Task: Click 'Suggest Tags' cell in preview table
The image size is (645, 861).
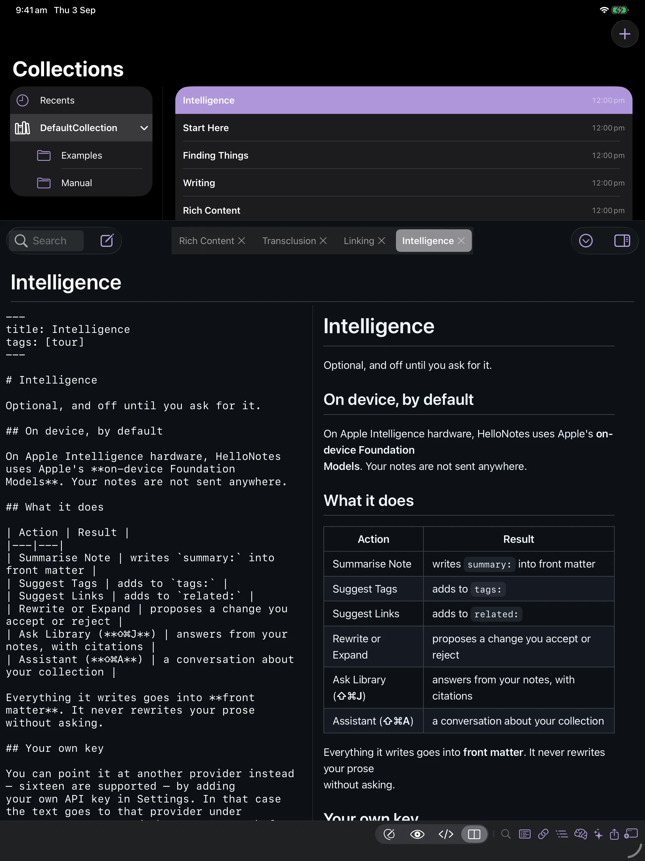Action: (x=373, y=588)
